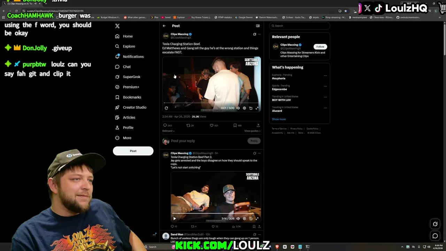Play the second video at 3:14 / 3:26
This screenshot has height=251, width=446.
point(175,219)
